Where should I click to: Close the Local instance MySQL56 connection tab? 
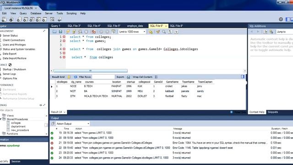pos(36,8)
